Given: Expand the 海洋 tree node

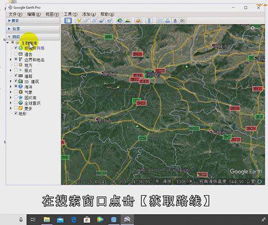Looking at the screenshot, I should tap(11, 86).
